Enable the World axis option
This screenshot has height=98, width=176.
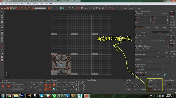160,32
